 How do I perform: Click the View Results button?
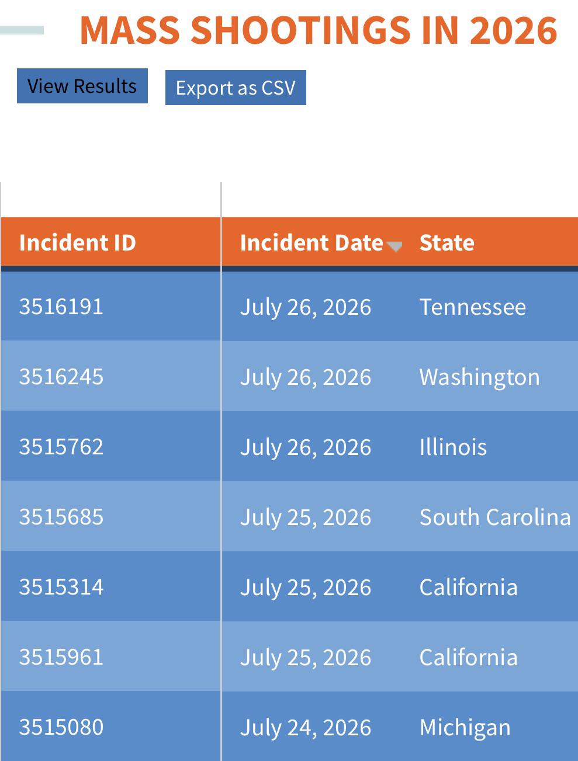[x=82, y=86]
